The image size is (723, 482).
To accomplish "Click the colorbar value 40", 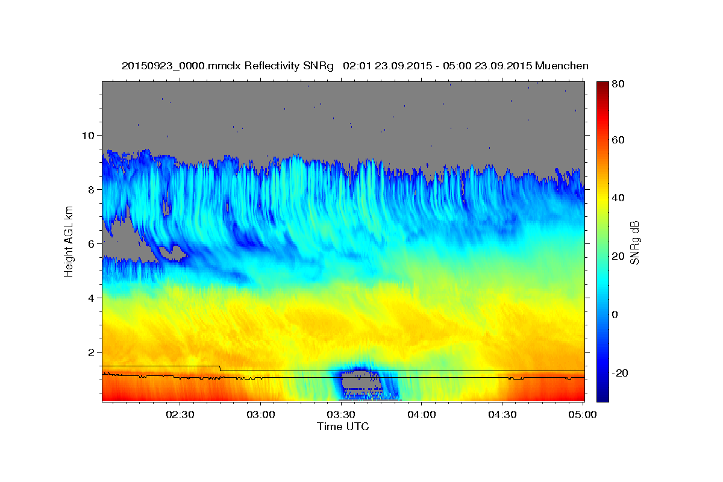I will coord(618,198).
